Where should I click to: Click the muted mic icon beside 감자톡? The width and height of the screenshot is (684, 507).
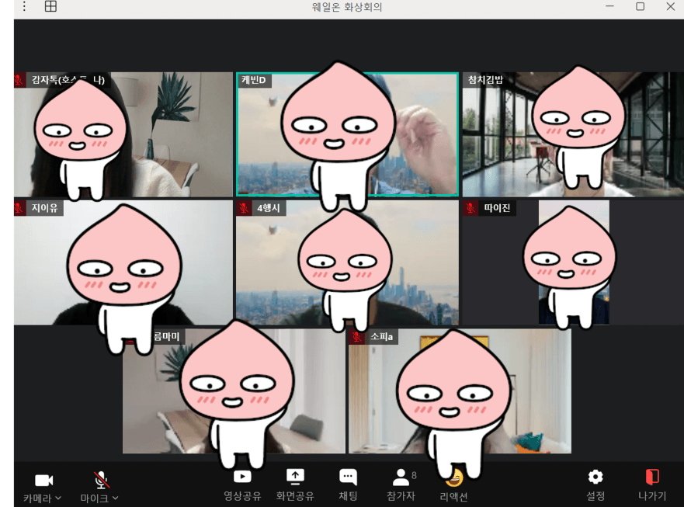pyautogui.click(x=19, y=80)
